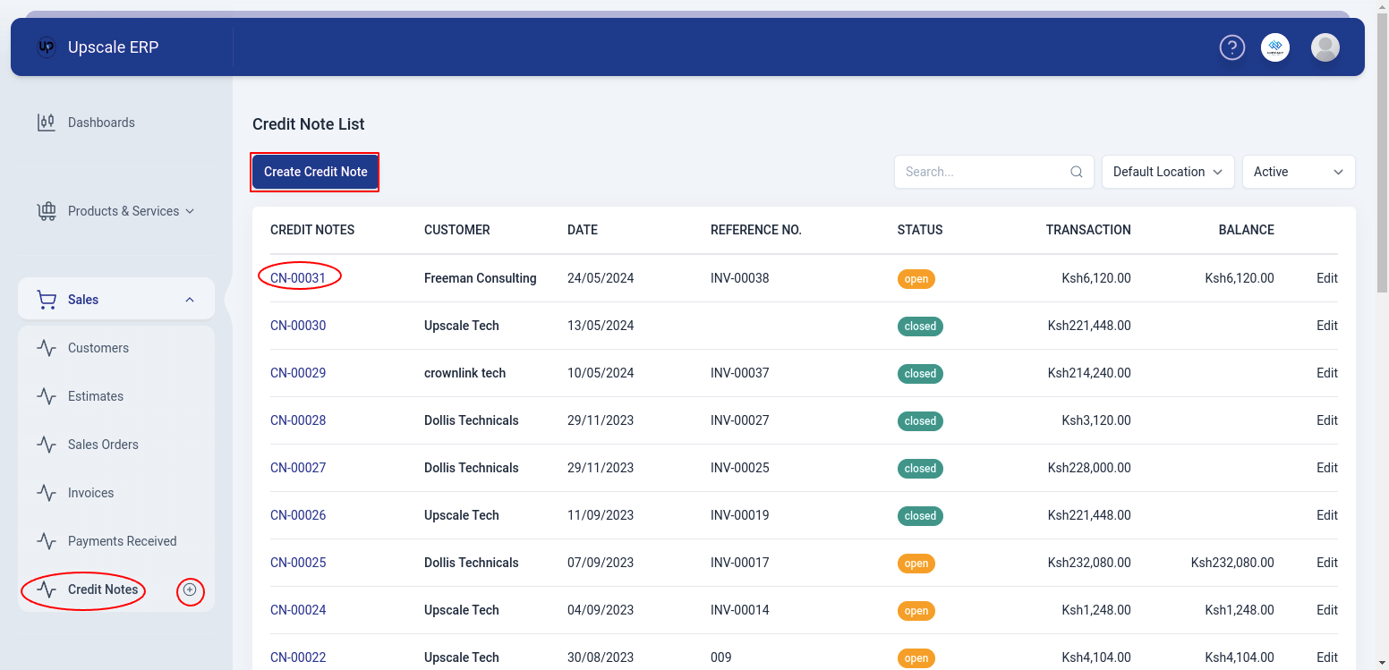1389x670 pixels.
Task: Open the Default Location dropdown
Action: [1168, 172]
